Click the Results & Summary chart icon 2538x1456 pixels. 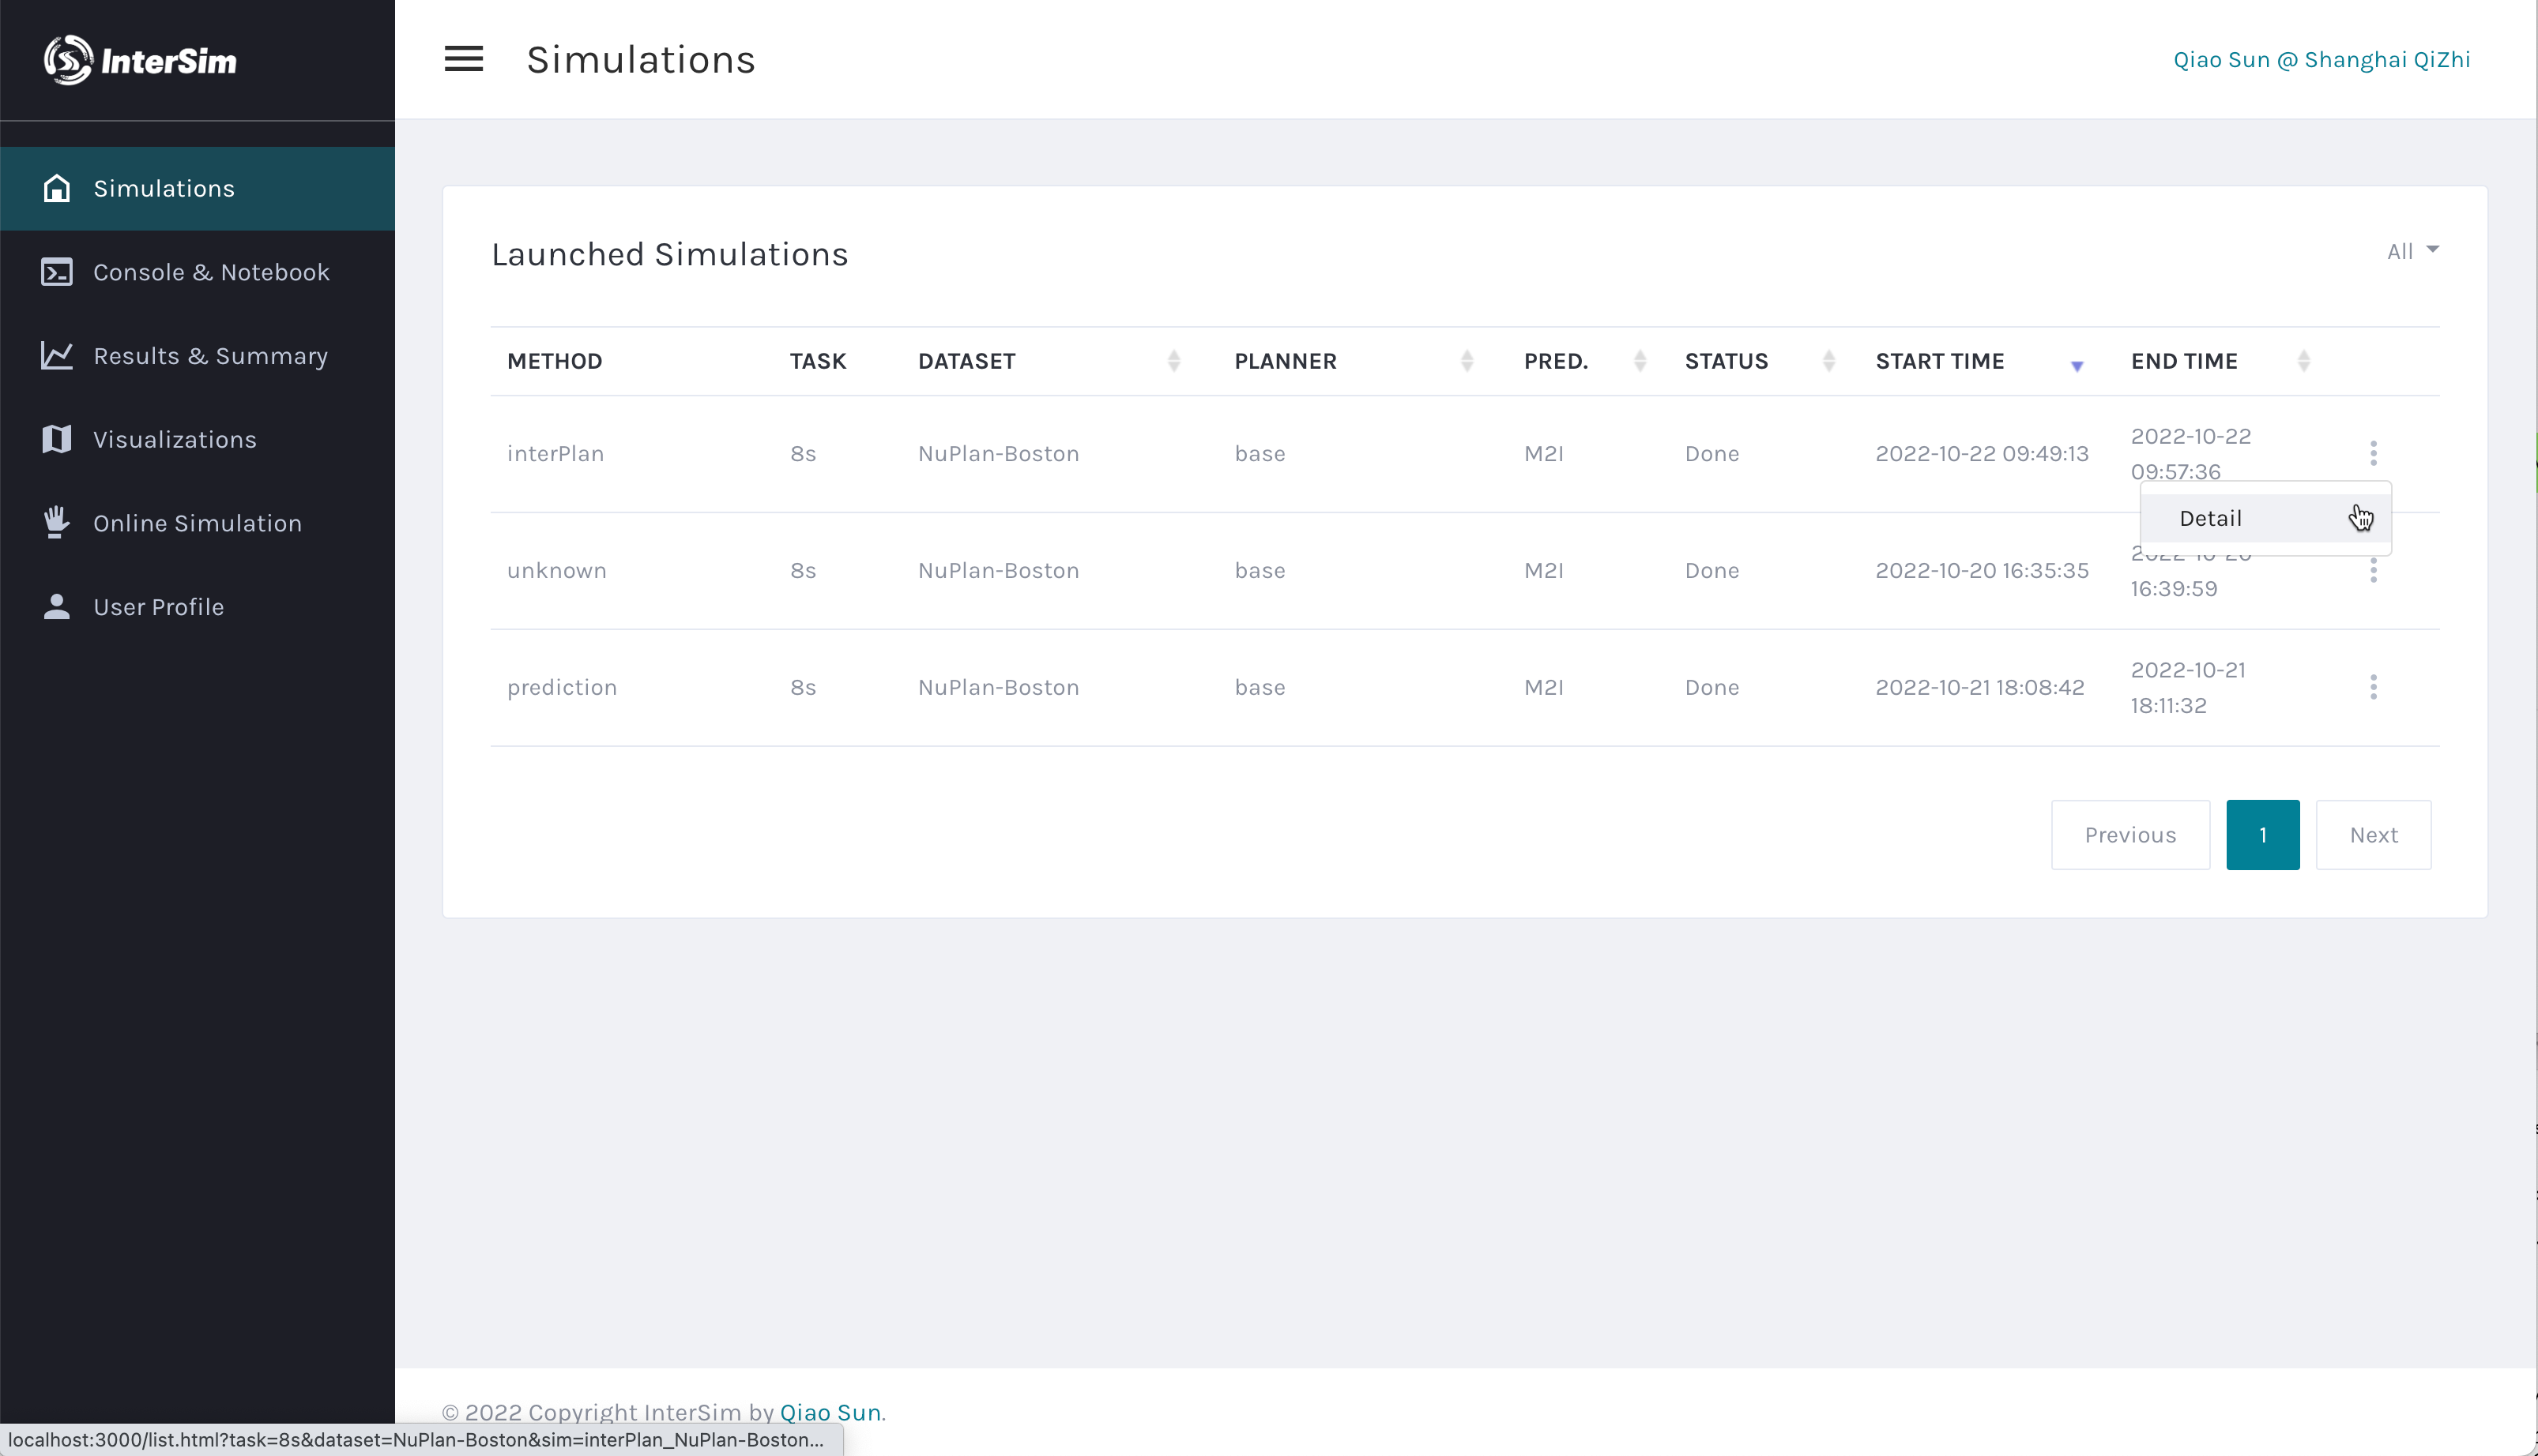57,356
